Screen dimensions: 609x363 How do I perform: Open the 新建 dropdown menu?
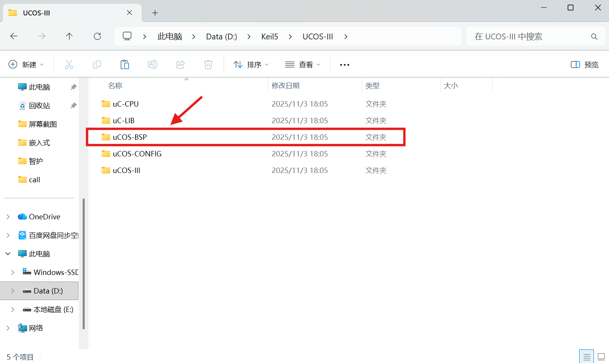26,64
